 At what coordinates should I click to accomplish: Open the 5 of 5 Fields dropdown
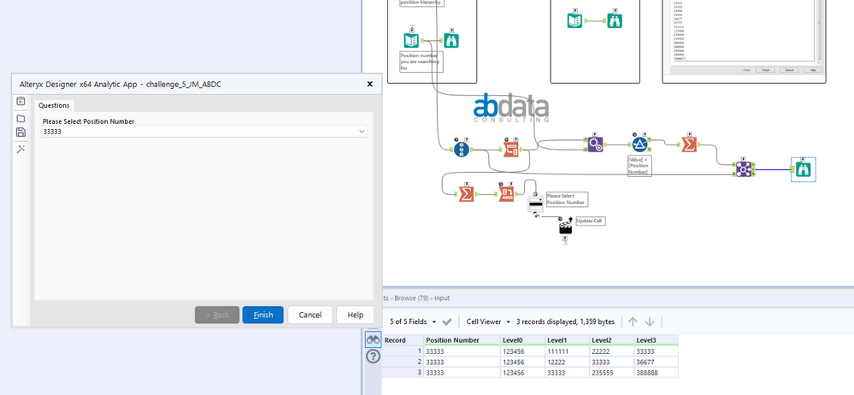pyautogui.click(x=414, y=322)
